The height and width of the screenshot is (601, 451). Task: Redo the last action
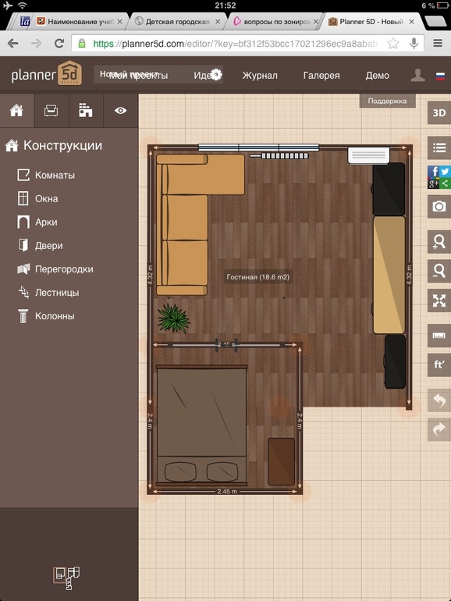pos(439,429)
